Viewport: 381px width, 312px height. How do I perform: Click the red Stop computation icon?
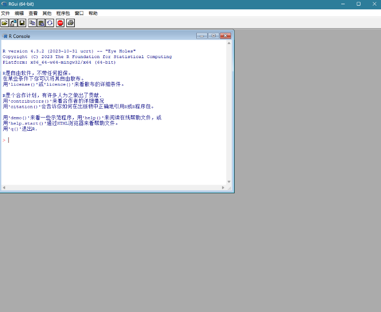pos(60,23)
